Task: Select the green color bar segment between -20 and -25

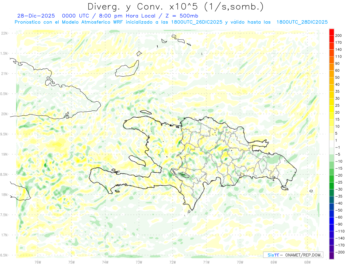Action: coord(332,179)
